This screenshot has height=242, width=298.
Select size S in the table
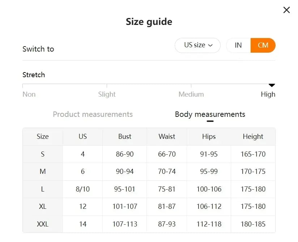pyautogui.click(x=42, y=154)
